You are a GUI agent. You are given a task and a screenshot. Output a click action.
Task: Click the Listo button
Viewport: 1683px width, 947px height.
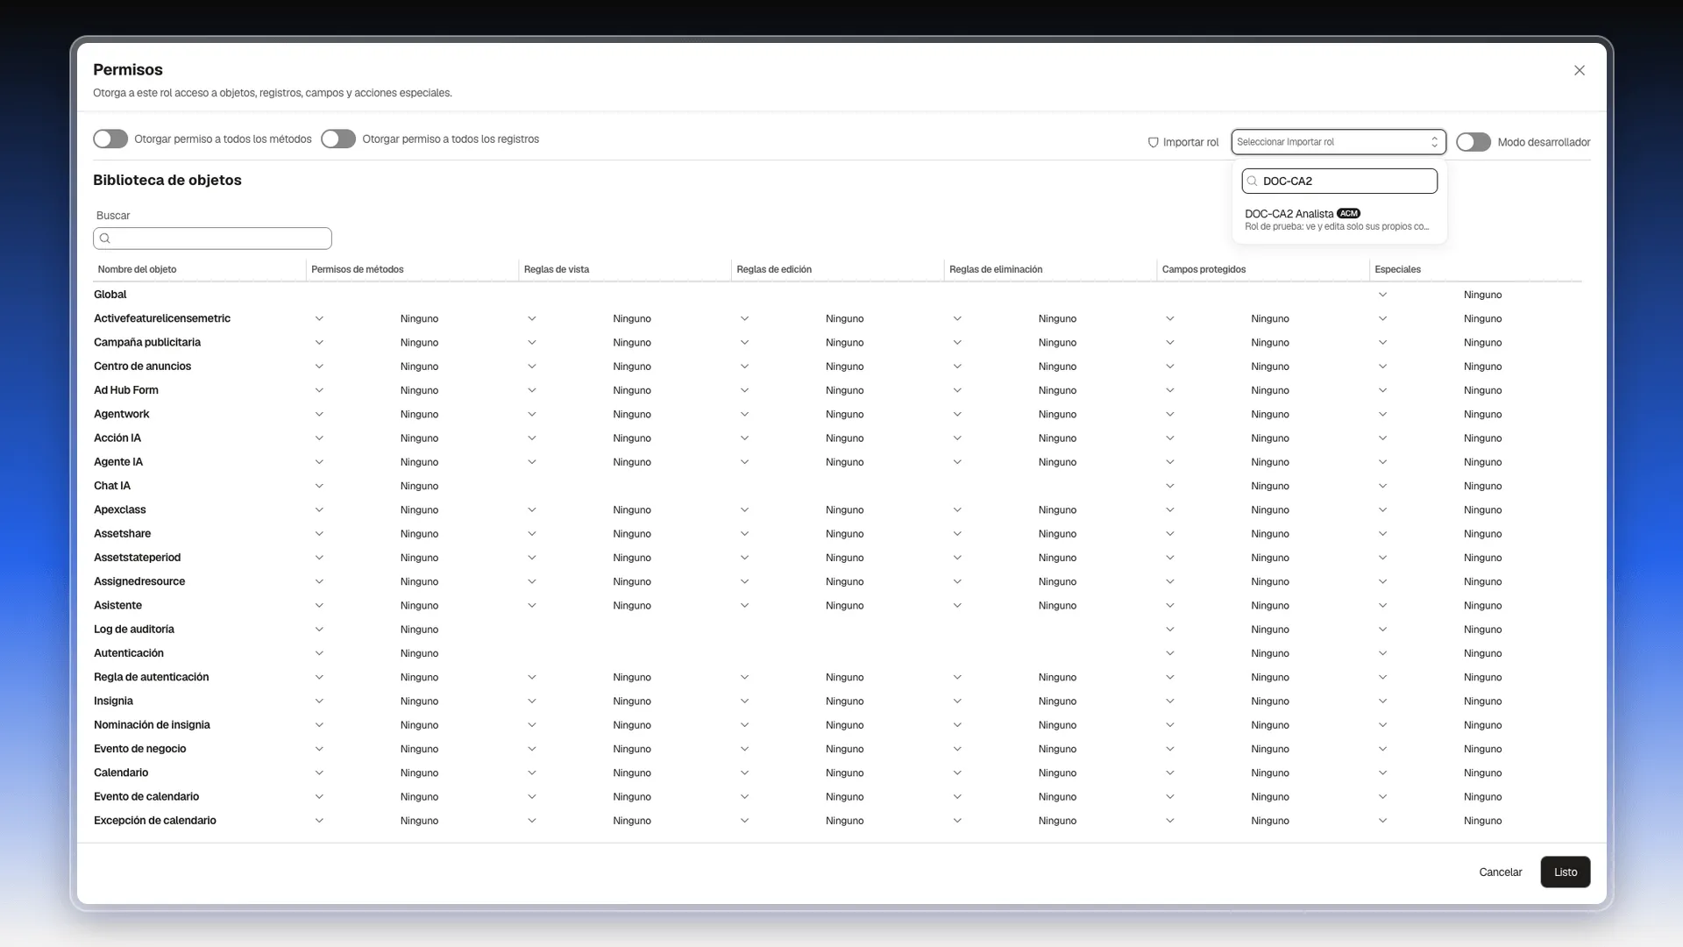tap(1566, 872)
